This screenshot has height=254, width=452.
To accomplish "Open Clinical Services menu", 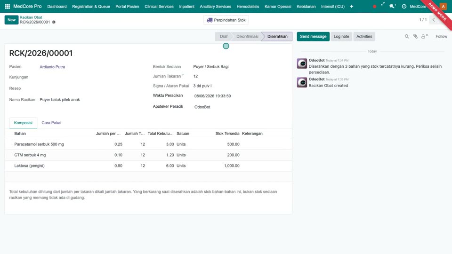I will pos(159,6).
